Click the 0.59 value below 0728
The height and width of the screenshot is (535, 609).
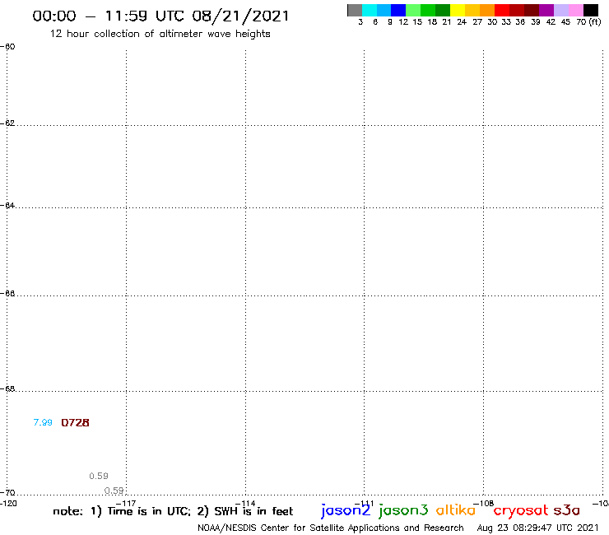(99, 476)
